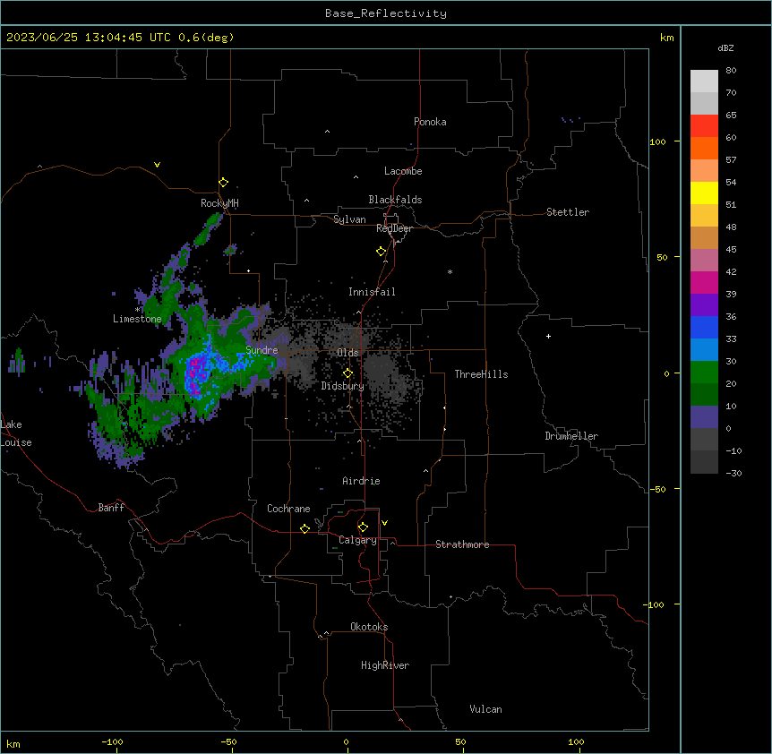
Task: Click the Didsbury town label
Action: (343, 386)
